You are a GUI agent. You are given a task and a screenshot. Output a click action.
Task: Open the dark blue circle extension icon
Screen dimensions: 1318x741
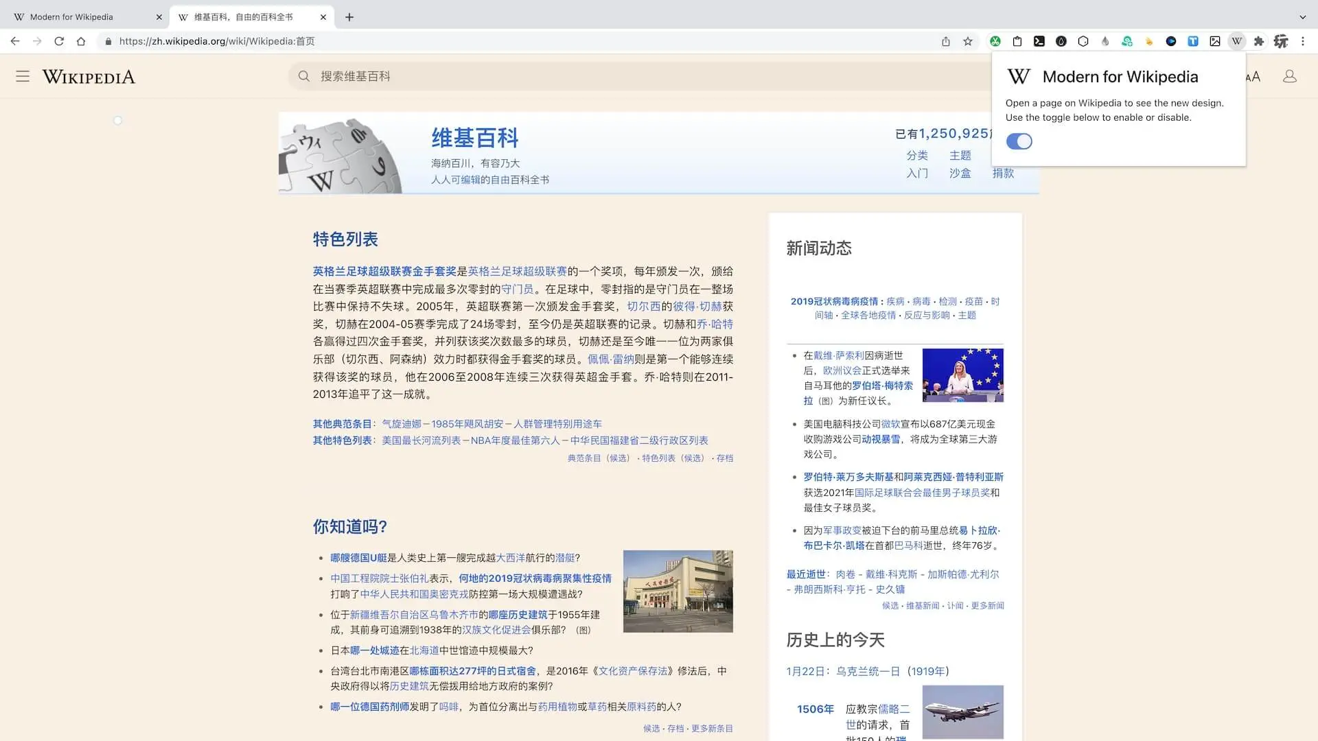(1171, 41)
